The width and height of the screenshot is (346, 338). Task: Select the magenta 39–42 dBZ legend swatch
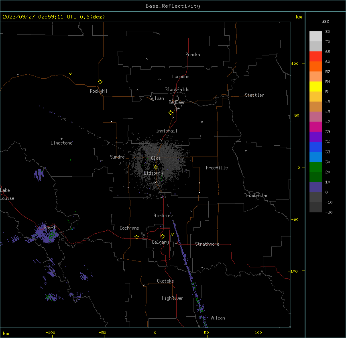pyautogui.click(x=315, y=126)
